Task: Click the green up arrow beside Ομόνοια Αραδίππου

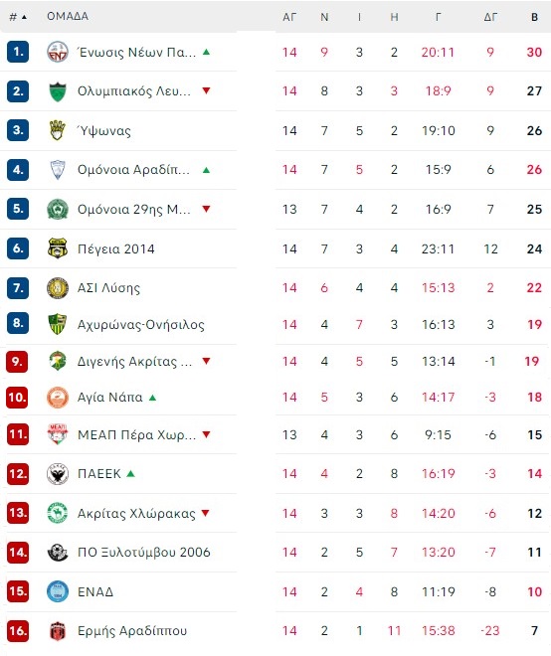Action: click(206, 170)
